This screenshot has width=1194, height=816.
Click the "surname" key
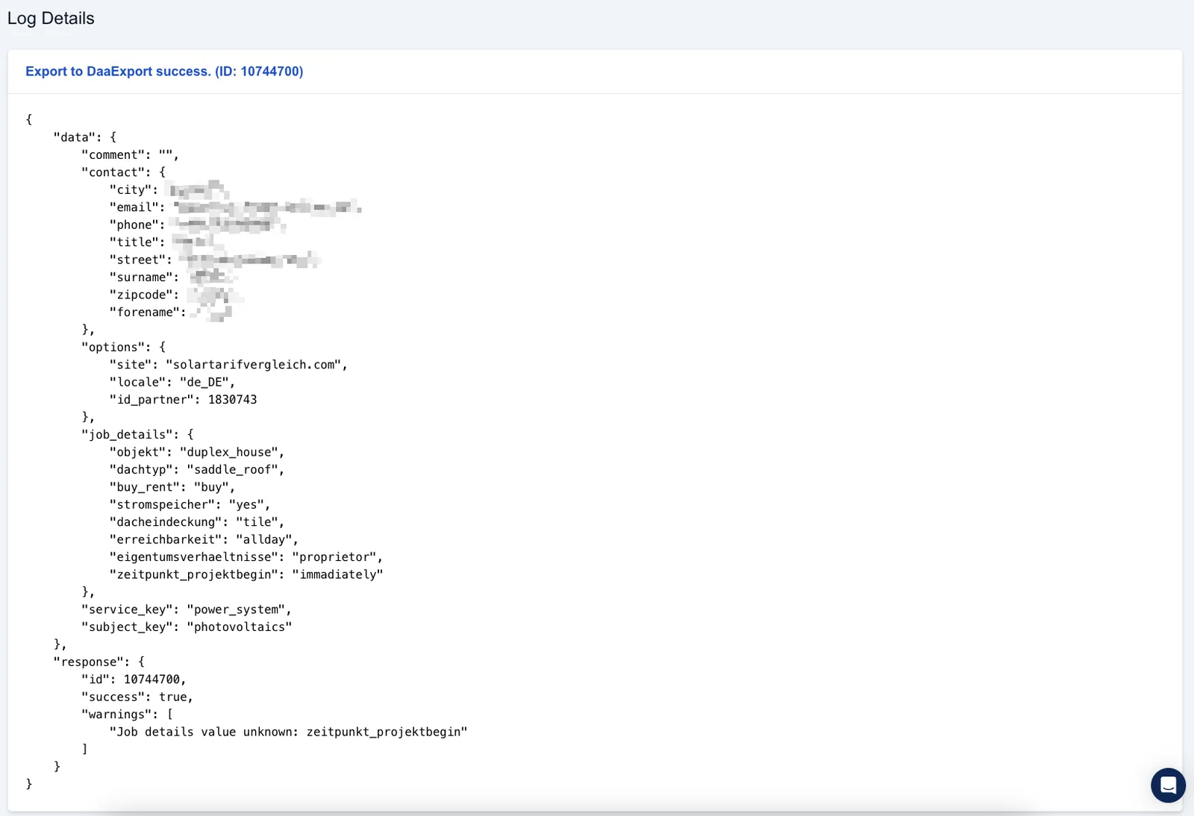coord(141,277)
